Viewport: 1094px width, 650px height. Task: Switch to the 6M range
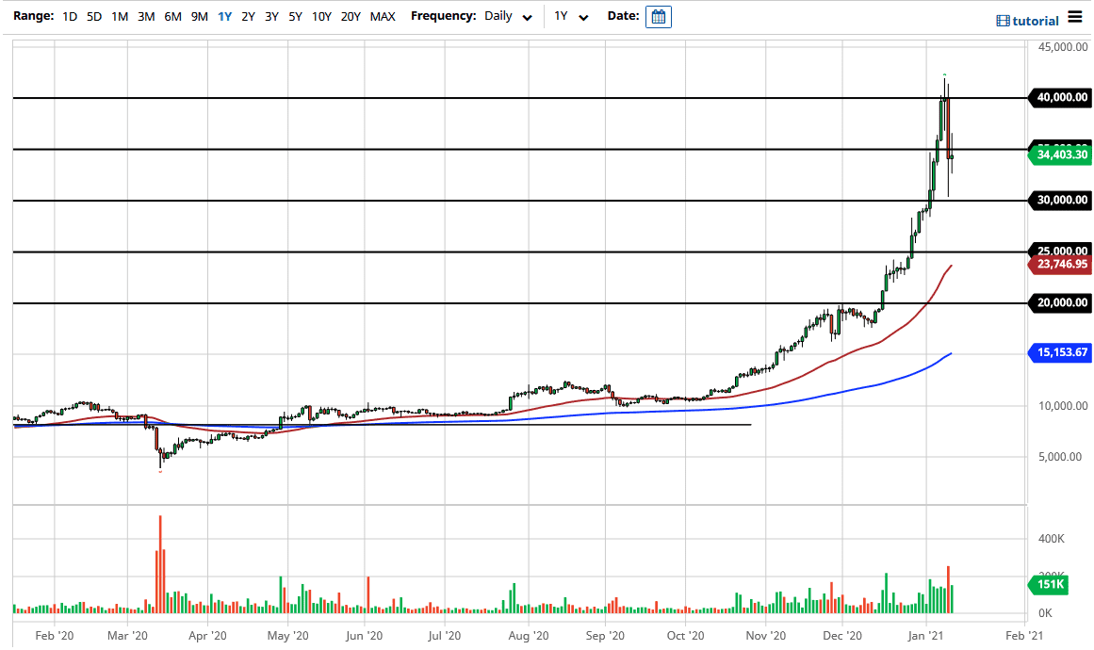pyautogui.click(x=171, y=16)
